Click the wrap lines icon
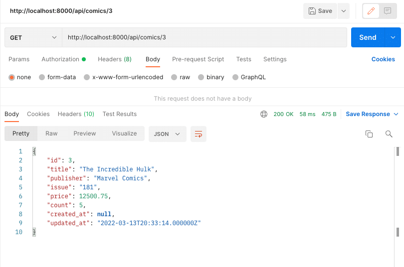The height and width of the screenshot is (267, 404). coord(199,134)
